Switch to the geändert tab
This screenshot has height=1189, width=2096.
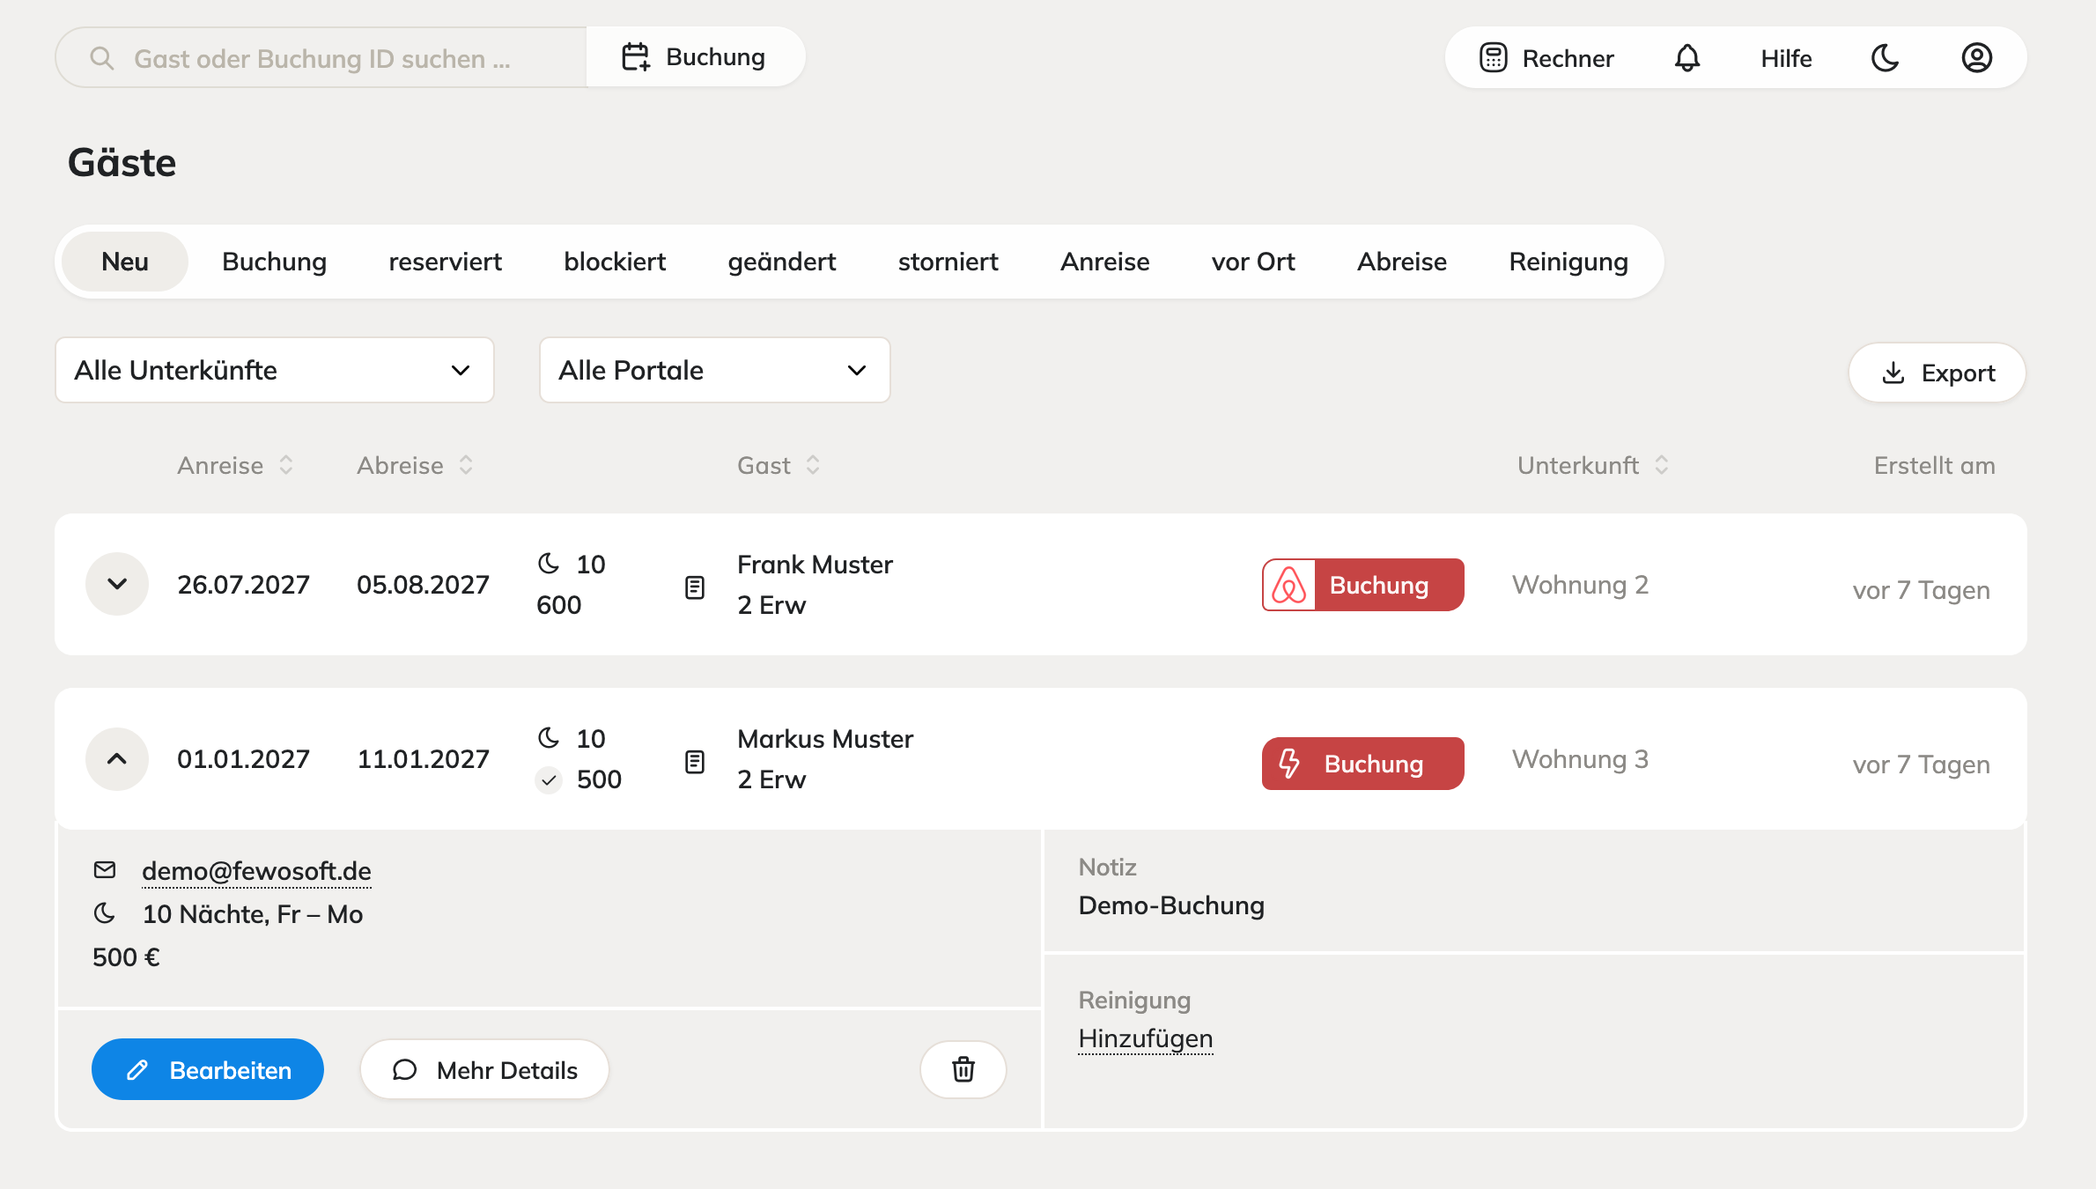click(782, 262)
